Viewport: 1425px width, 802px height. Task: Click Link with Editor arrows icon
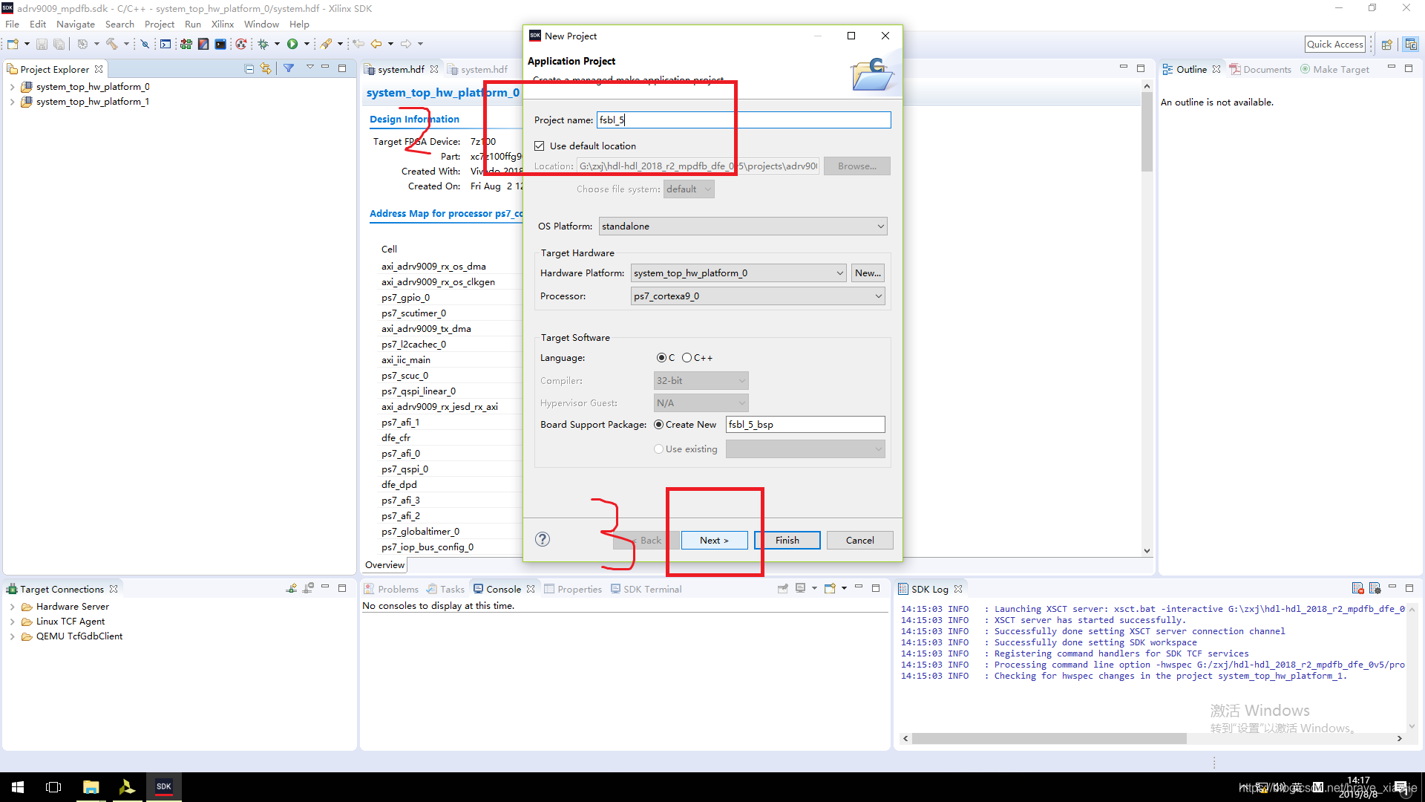pyautogui.click(x=266, y=69)
